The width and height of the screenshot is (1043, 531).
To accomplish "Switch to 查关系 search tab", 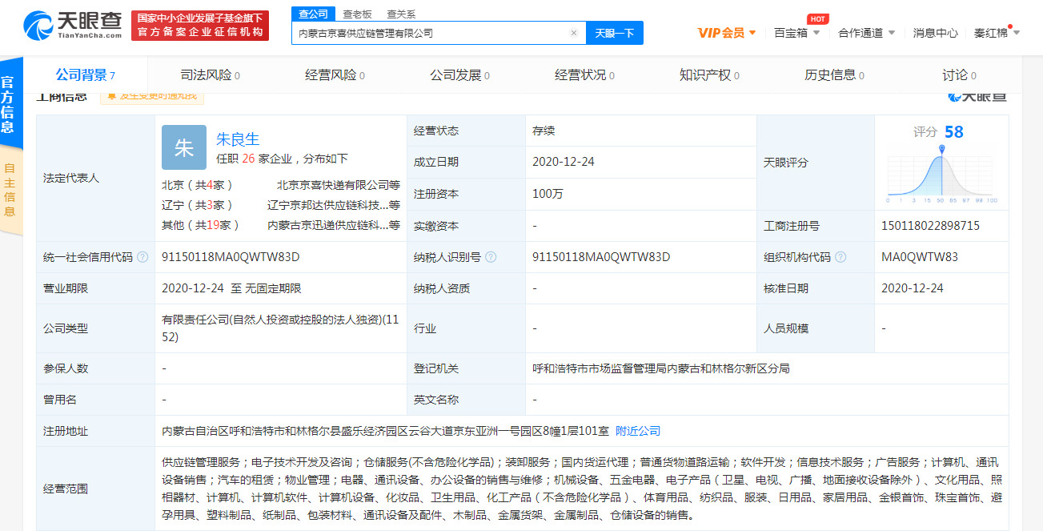I will pos(401,14).
